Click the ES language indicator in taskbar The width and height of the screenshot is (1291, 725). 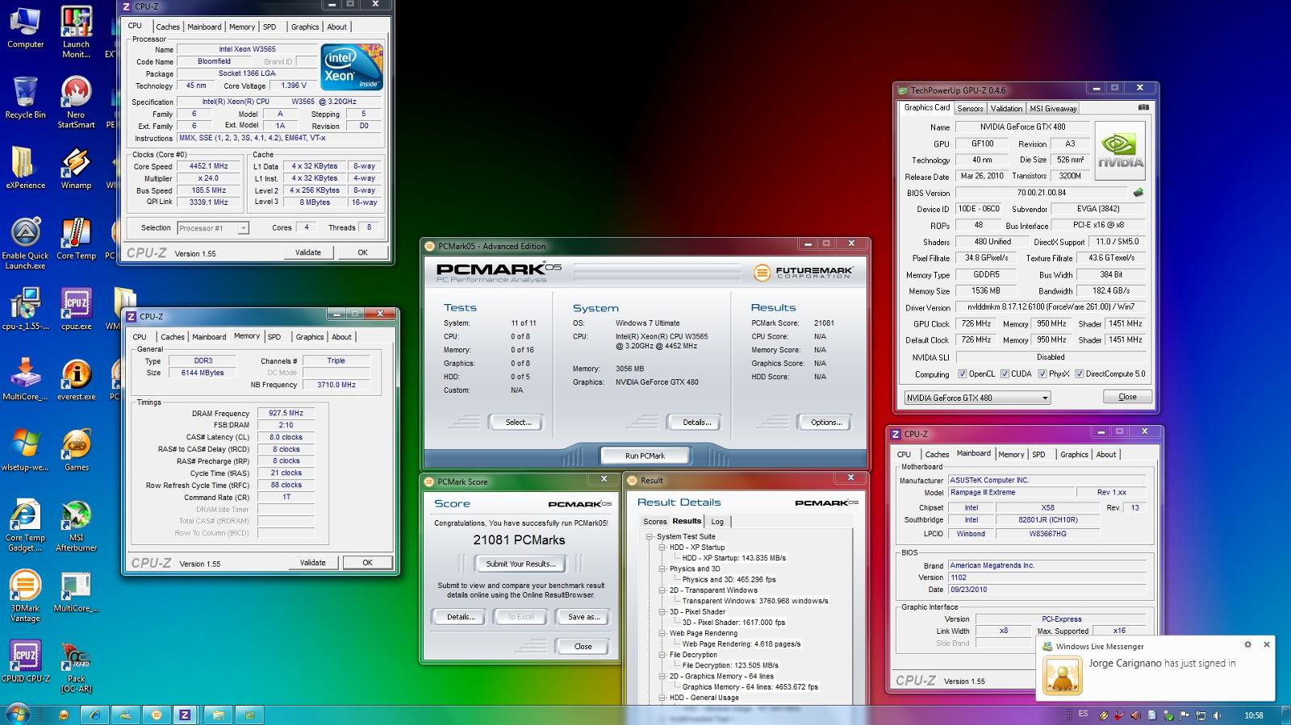click(1083, 714)
